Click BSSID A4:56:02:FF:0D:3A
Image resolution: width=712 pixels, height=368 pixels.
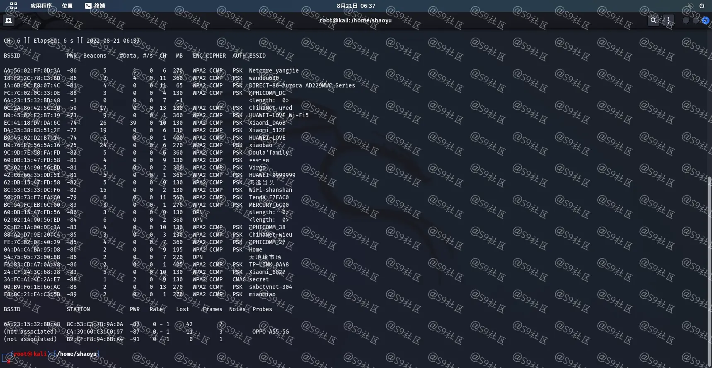pos(32,70)
